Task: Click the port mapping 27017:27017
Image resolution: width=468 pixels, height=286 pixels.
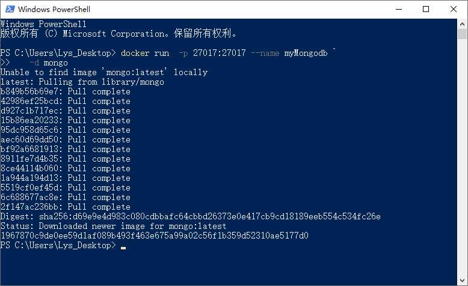Action: 219,53
